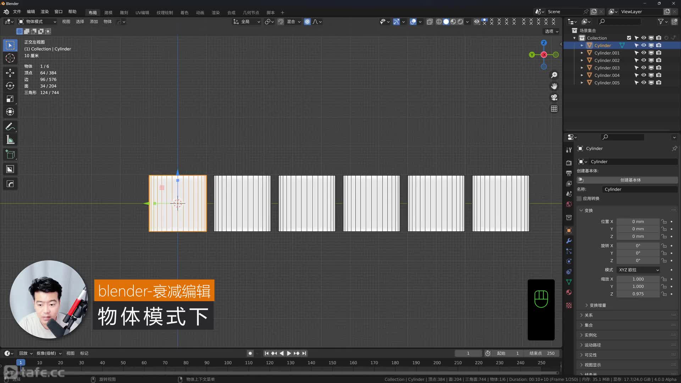Enable the 应用转换 checkbox
The image size is (681, 383).
[580, 199]
